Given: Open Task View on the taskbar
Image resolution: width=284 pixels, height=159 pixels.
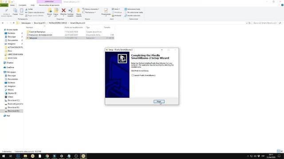Looking at the screenshot, I should 11,156.
